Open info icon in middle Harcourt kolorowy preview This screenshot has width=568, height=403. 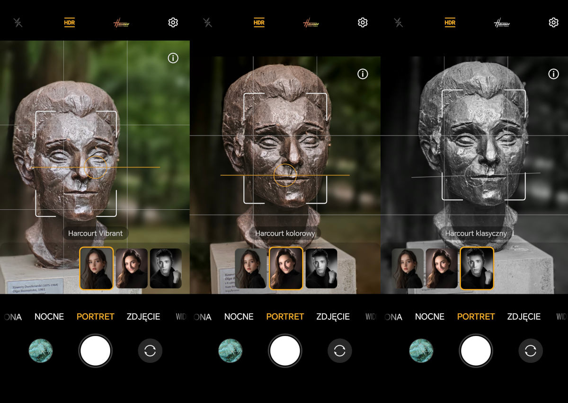(x=363, y=74)
